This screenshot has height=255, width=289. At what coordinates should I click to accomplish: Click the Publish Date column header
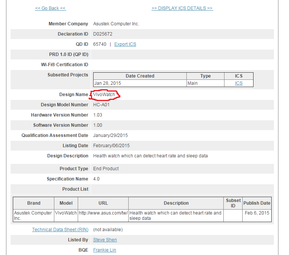(257, 203)
